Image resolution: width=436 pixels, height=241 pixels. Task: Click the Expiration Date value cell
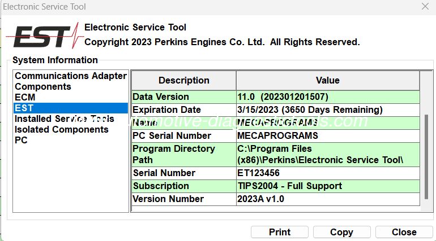pyautogui.click(x=327, y=109)
